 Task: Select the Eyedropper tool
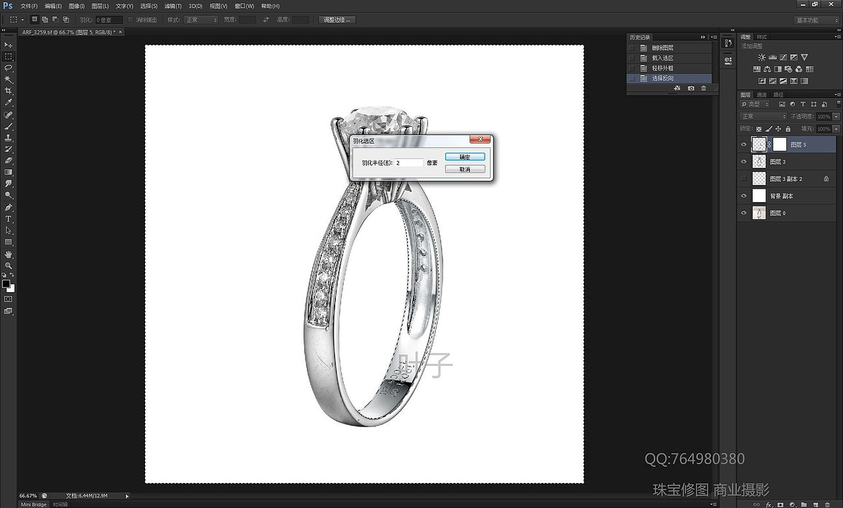pos(9,103)
